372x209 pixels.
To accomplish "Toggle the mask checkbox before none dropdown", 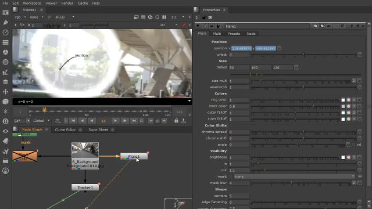I will (231, 176).
